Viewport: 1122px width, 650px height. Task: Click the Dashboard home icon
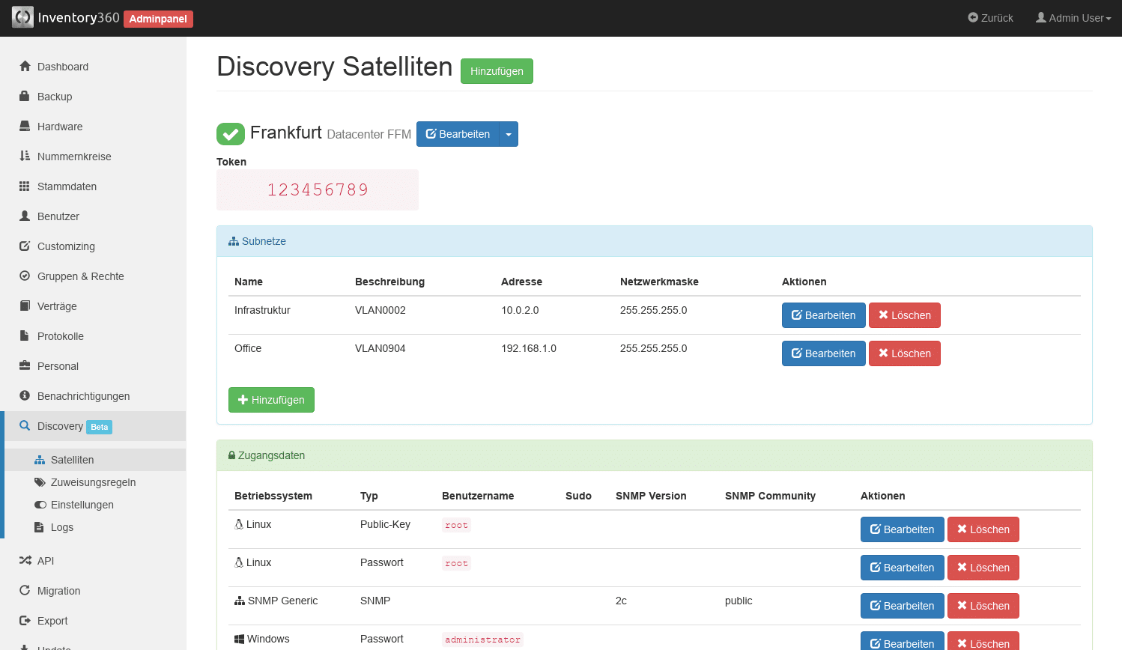tap(25, 66)
